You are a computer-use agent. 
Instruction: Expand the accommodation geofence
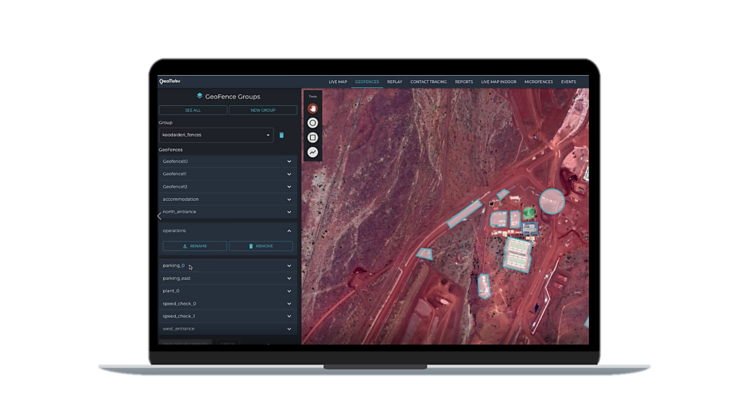click(x=228, y=199)
